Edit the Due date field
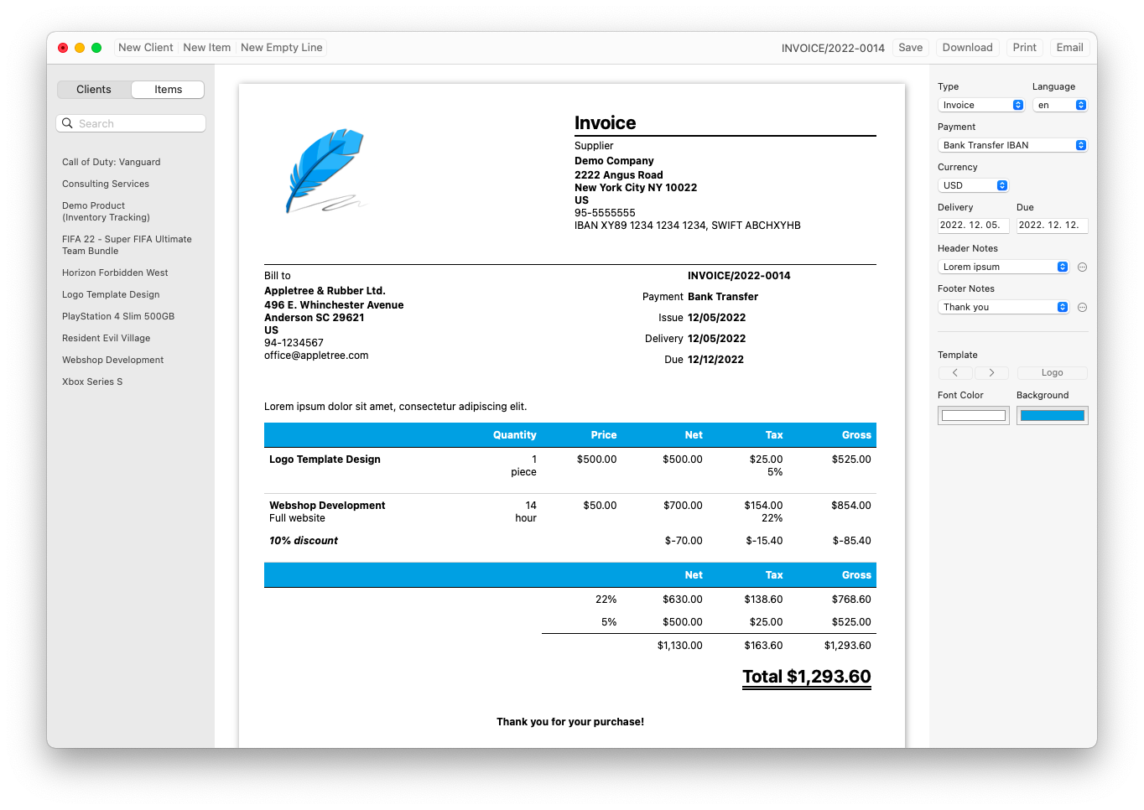This screenshot has height=810, width=1144. pyautogui.click(x=1053, y=226)
